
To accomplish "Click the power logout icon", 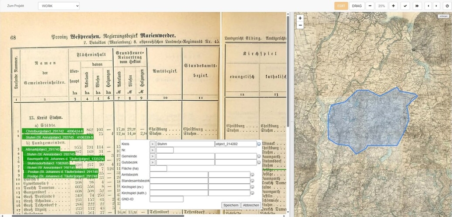I will pos(447,6).
